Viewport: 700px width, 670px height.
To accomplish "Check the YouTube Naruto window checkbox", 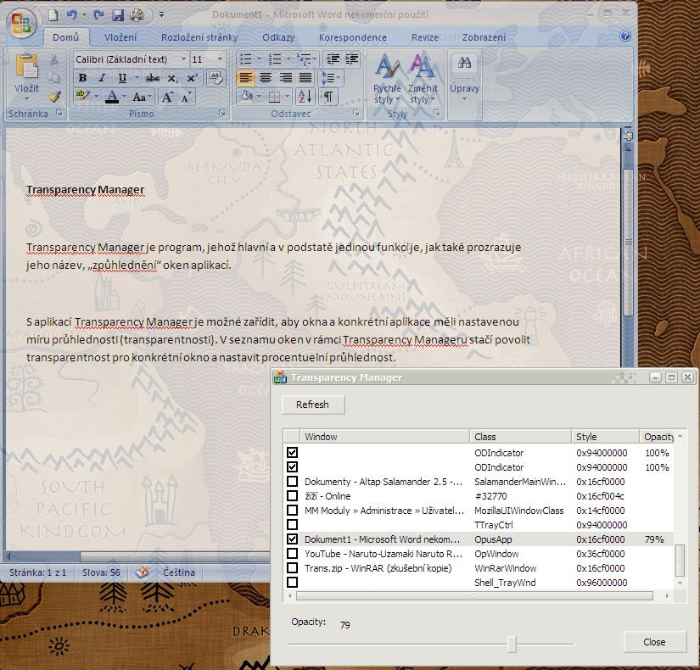I will [x=293, y=554].
